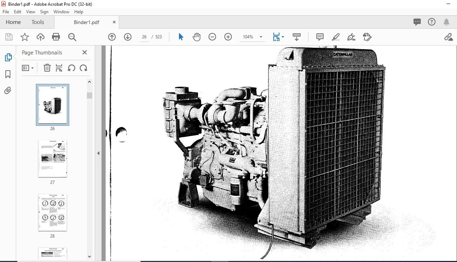Click the upload to cloud icon
Screen dimensions: 457x262
pos(41,37)
